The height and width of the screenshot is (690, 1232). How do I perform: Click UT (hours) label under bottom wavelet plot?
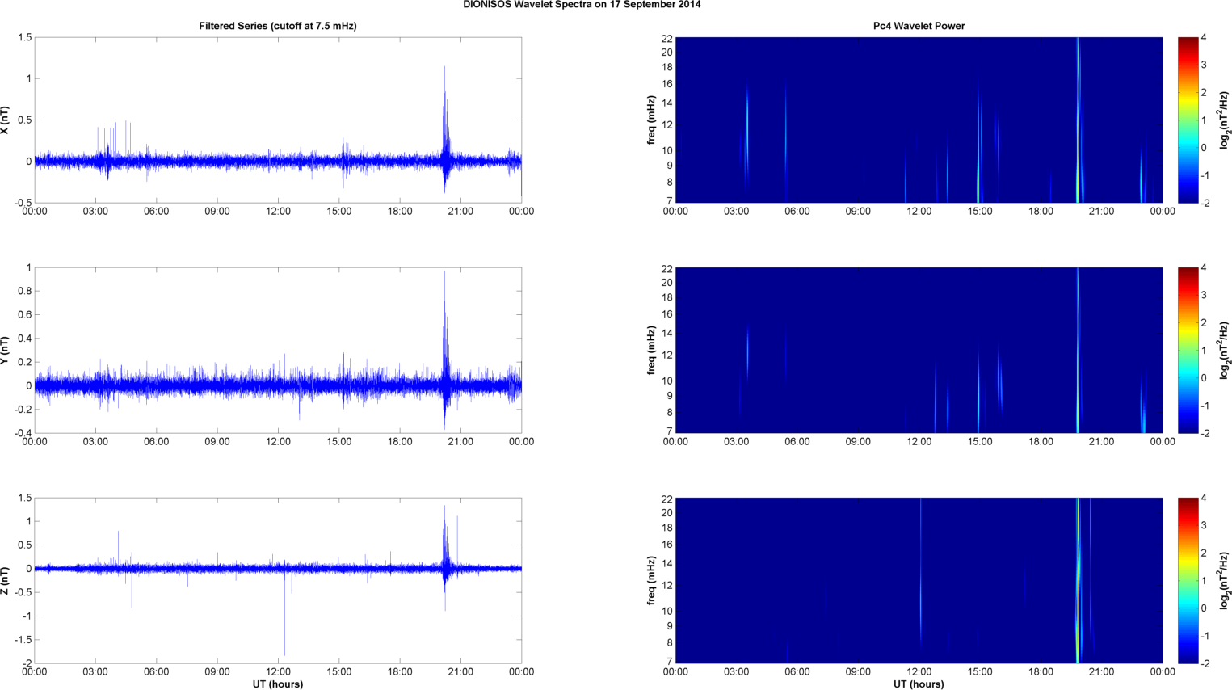pyautogui.click(x=919, y=684)
